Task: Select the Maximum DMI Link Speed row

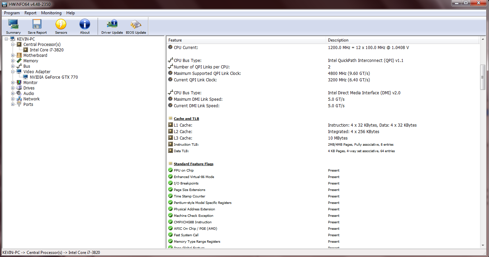Action: (323, 99)
